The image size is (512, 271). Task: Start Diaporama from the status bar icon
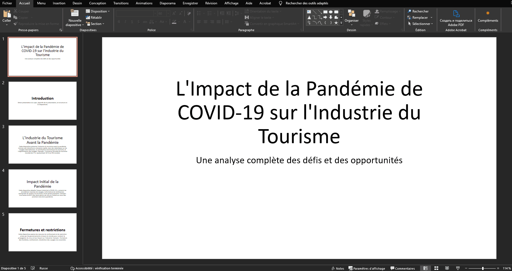point(457,268)
